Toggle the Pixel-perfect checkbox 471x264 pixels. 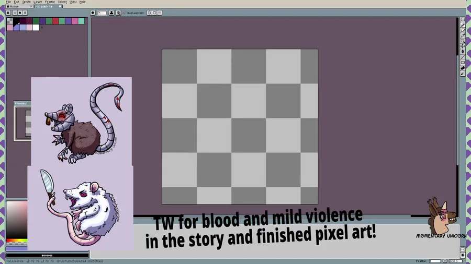tap(133, 13)
